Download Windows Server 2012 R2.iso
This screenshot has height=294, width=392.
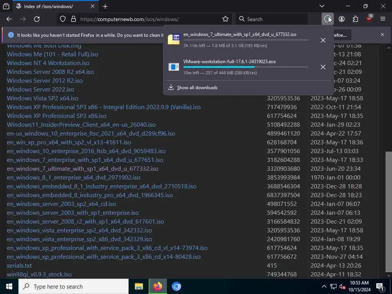click(x=45, y=80)
